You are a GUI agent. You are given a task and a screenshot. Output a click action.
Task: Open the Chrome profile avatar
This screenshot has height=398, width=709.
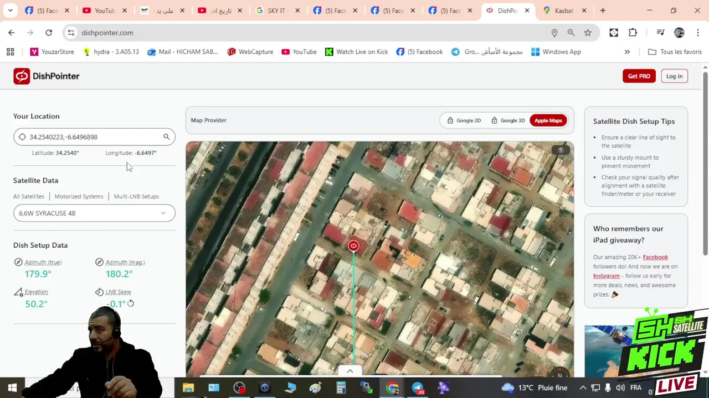[x=679, y=33]
